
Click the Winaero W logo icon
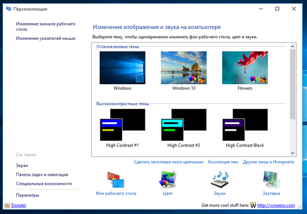pos(253,205)
